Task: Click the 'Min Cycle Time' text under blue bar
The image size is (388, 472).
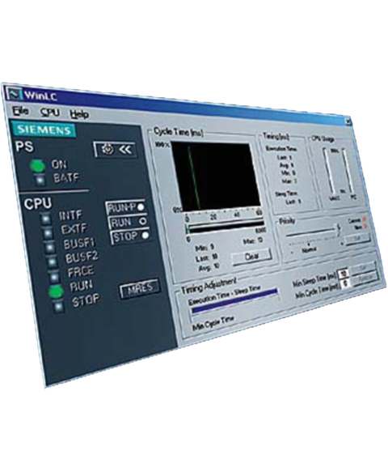Action: click(x=213, y=324)
